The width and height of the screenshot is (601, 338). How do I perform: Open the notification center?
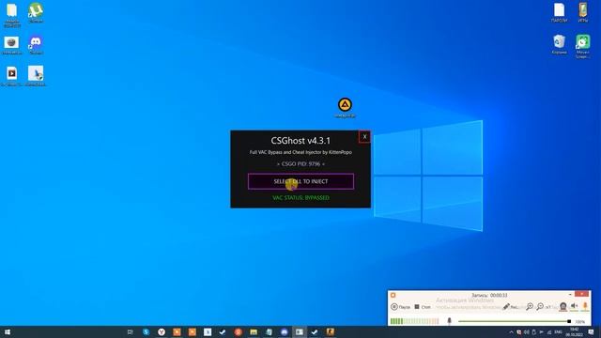[592, 331]
